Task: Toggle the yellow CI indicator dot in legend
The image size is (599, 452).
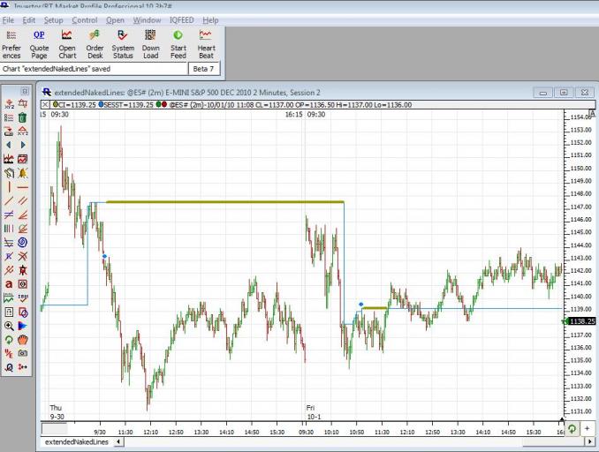Action: tap(55, 104)
